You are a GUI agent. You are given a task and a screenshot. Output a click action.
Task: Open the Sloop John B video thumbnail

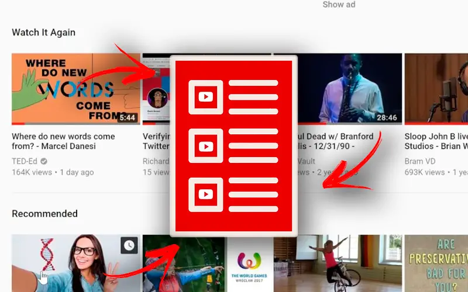point(436,89)
